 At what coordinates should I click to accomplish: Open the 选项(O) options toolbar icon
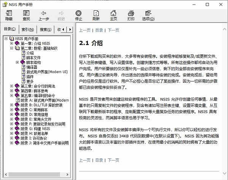148,13
